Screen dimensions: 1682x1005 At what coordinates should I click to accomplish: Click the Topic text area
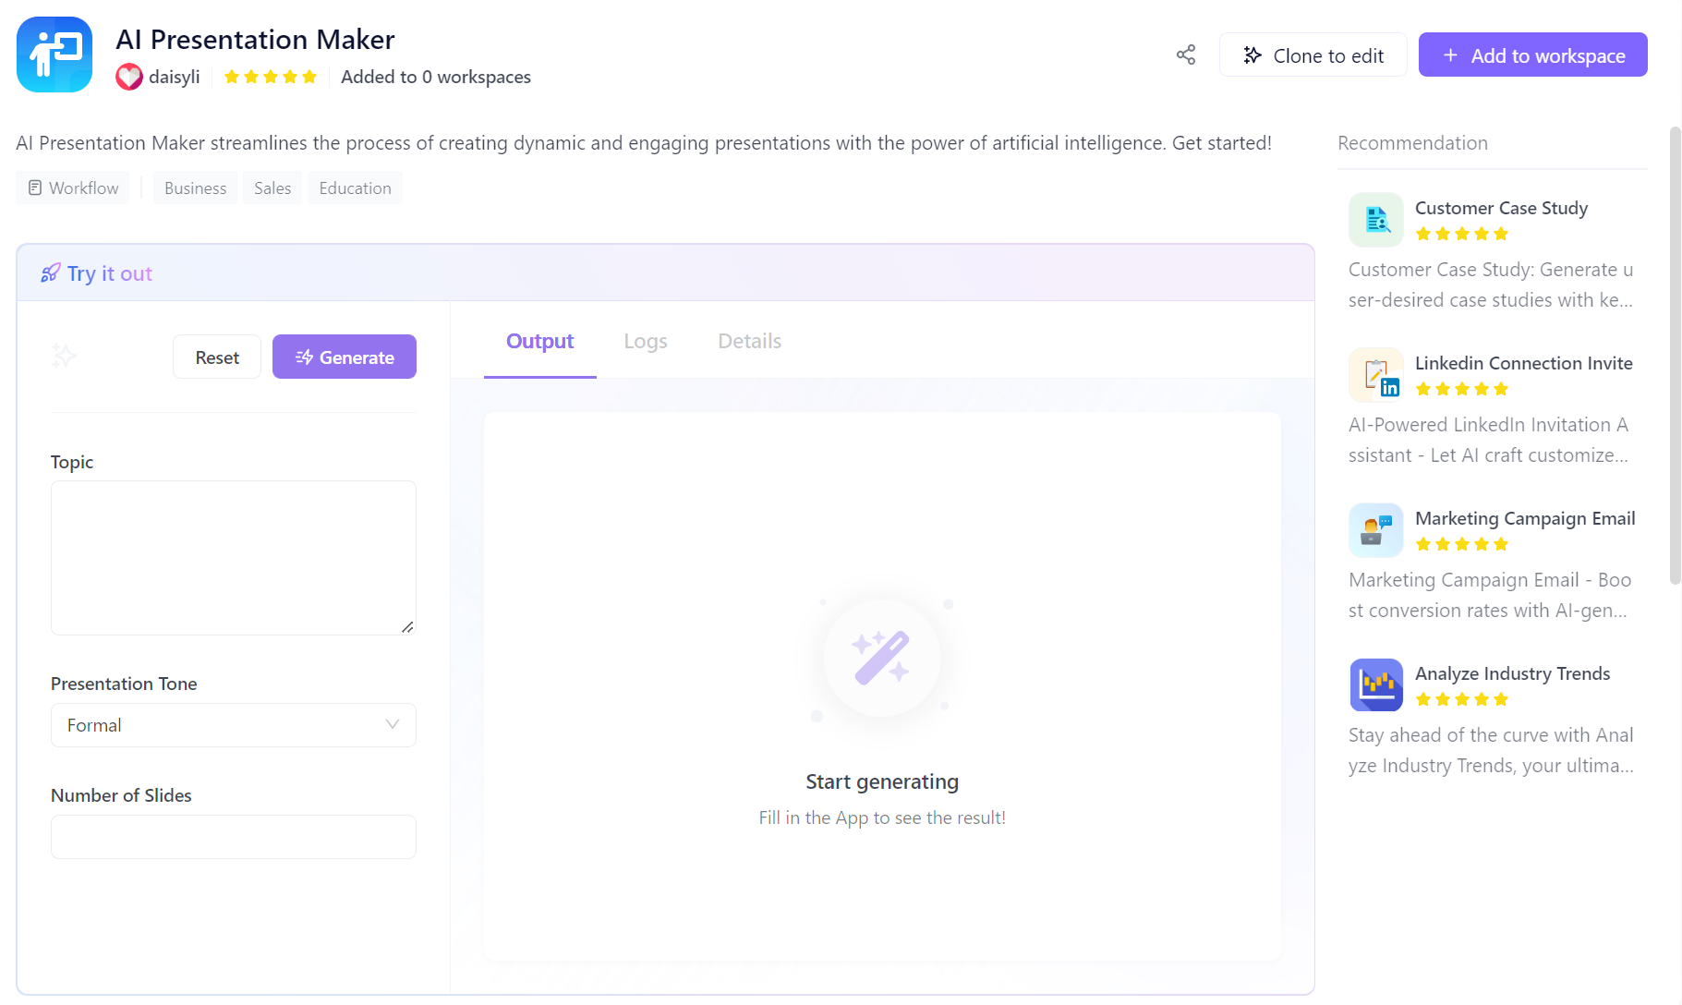click(233, 557)
